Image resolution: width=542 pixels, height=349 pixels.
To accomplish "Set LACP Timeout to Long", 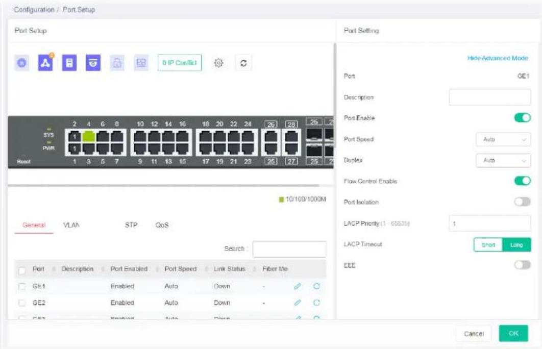I will [516, 244].
